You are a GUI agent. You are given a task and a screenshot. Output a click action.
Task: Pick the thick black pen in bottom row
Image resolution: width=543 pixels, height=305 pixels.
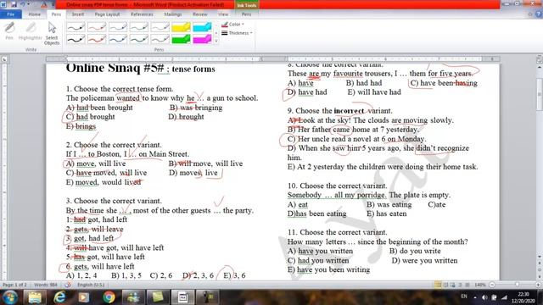(76, 39)
